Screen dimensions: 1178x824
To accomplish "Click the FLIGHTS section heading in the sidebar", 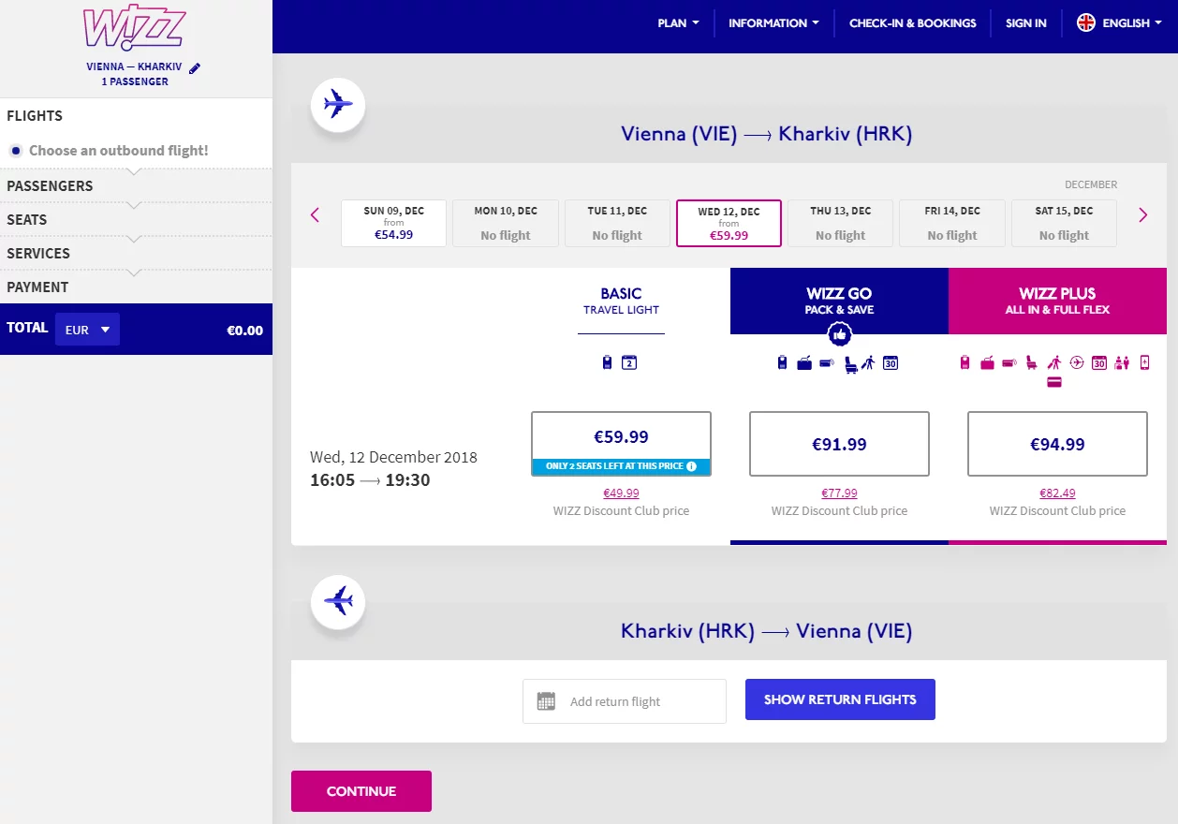I will pos(35,116).
